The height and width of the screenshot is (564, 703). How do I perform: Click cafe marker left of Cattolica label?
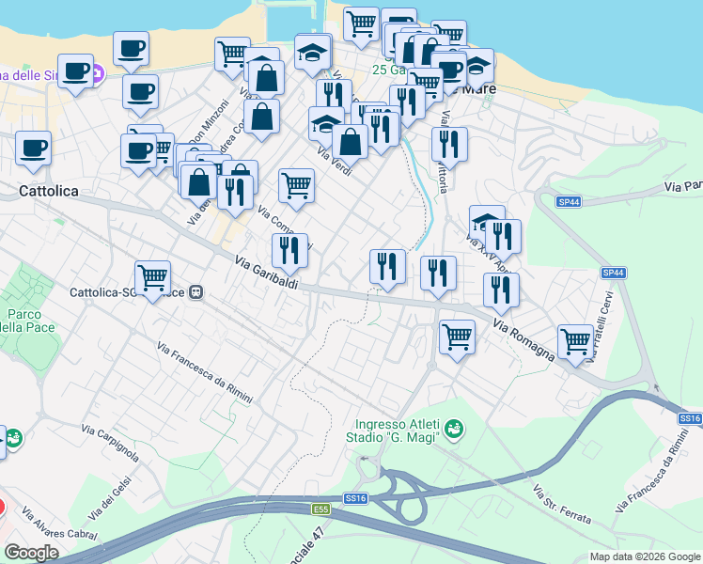coord(33,151)
